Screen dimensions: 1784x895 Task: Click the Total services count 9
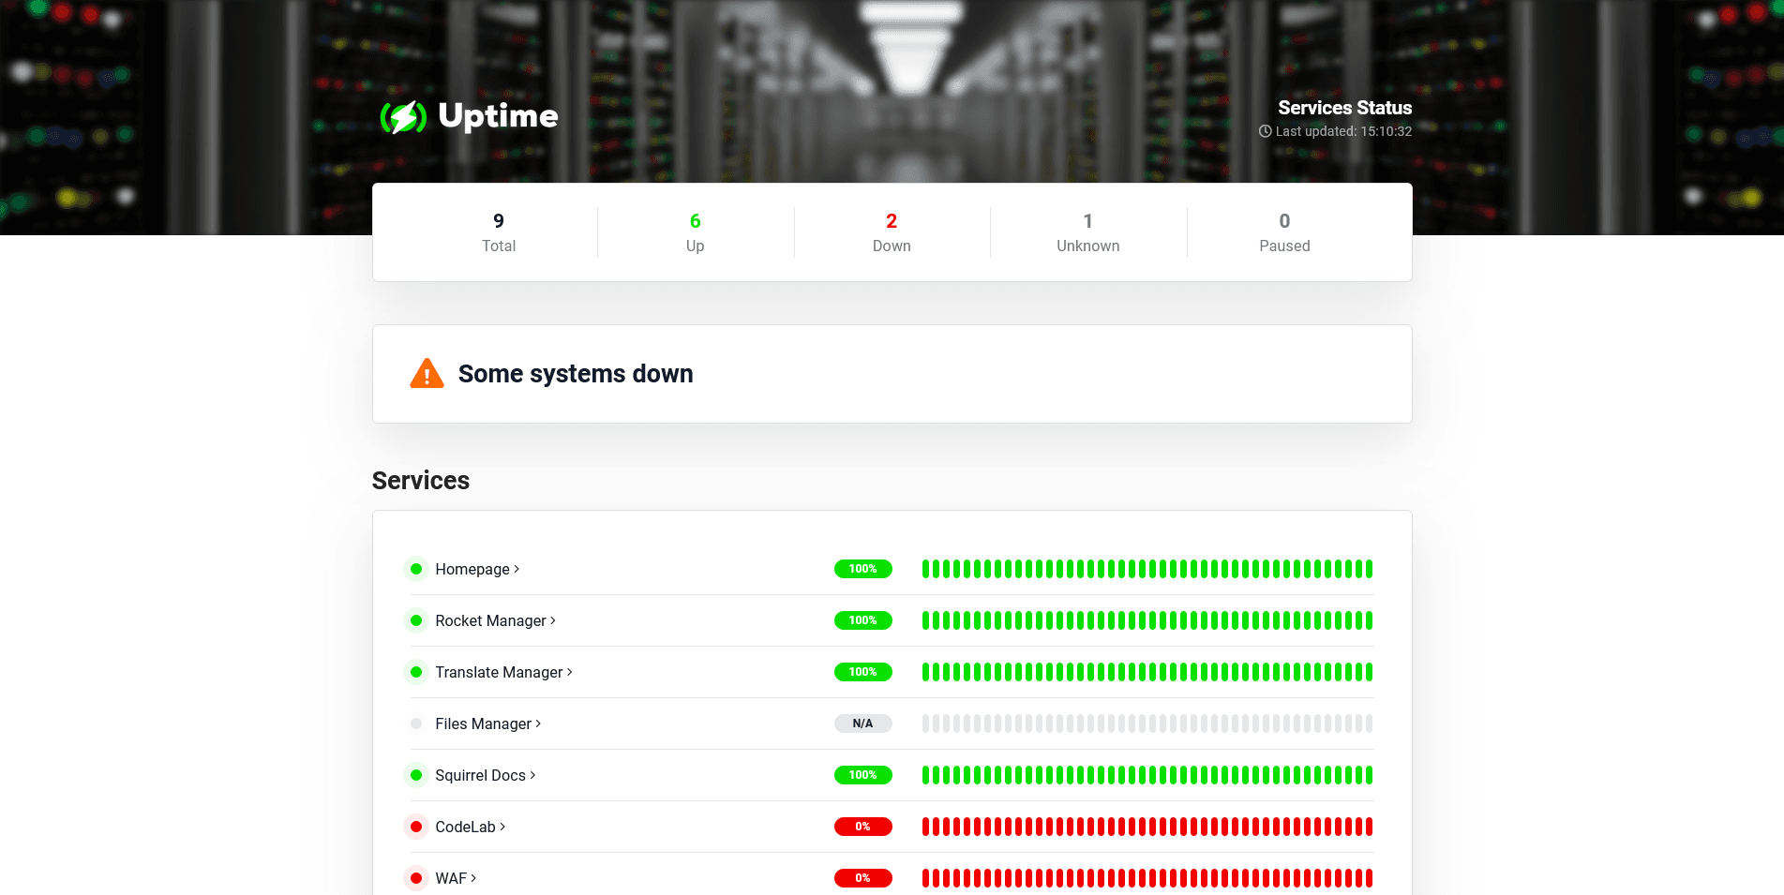point(499,221)
